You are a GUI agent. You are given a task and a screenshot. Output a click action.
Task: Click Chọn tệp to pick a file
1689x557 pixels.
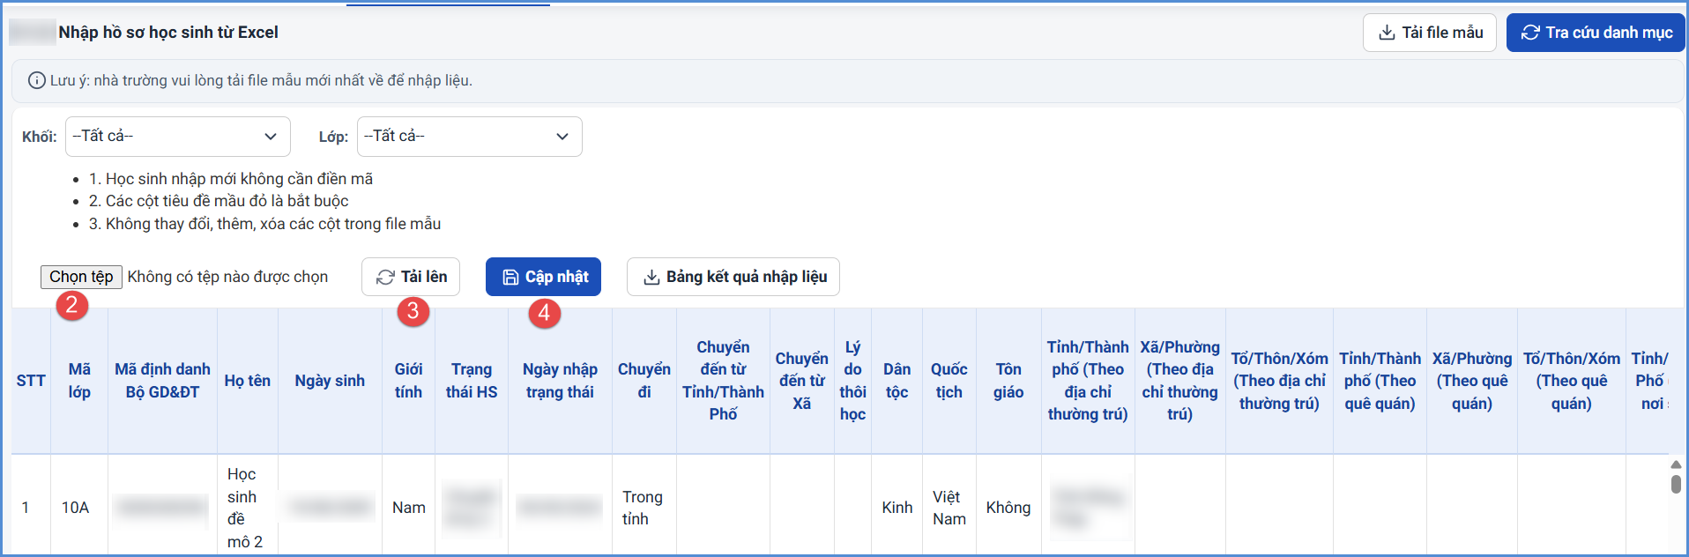(81, 277)
